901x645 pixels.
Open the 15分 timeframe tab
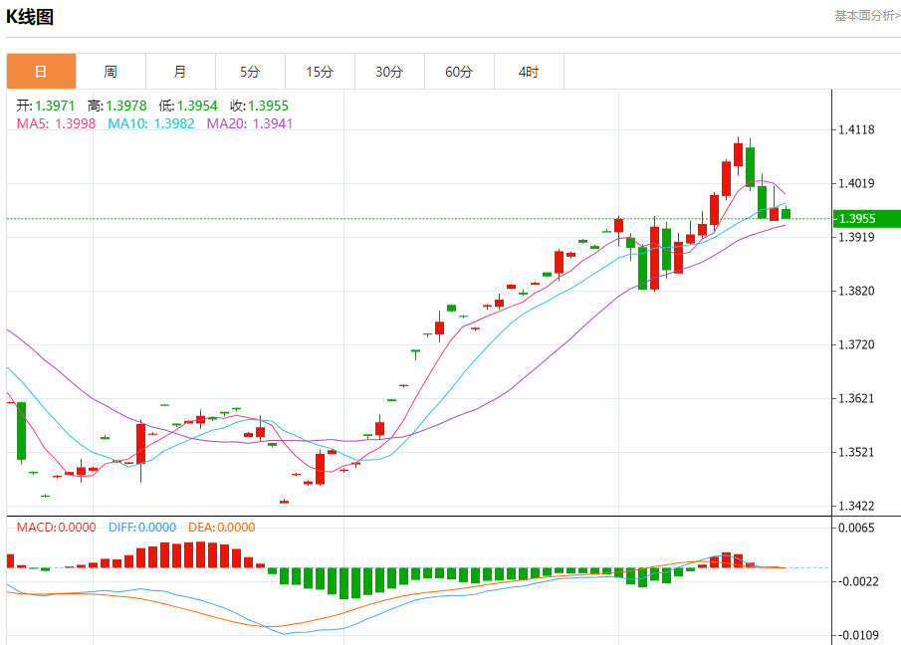tap(320, 72)
